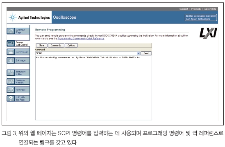Image resolution: width=225 pixels, height=147 pixels.
Task: Open Instrument Utilities tools icon
Action: 11,73
